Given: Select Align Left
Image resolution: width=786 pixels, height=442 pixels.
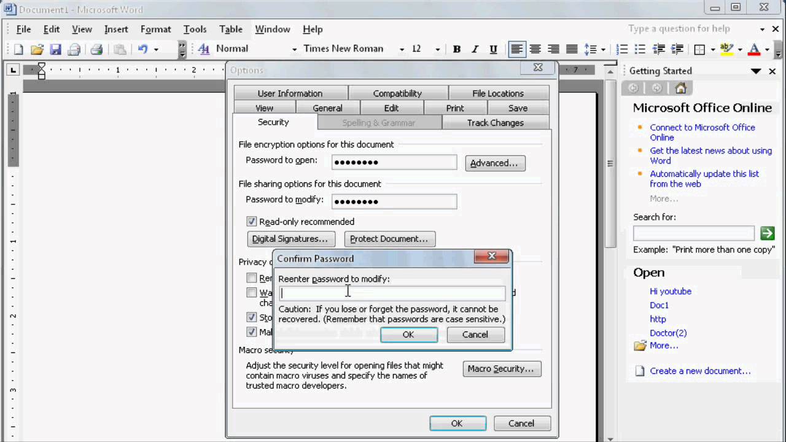Looking at the screenshot, I should point(517,49).
